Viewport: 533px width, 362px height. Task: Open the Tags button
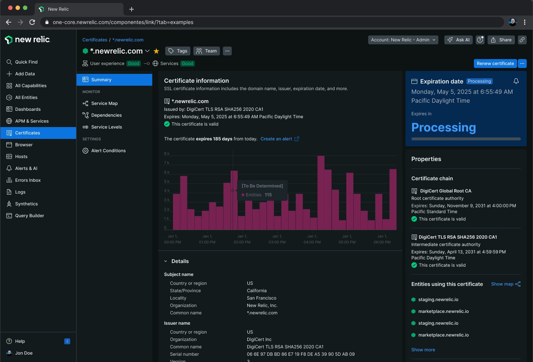178,51
